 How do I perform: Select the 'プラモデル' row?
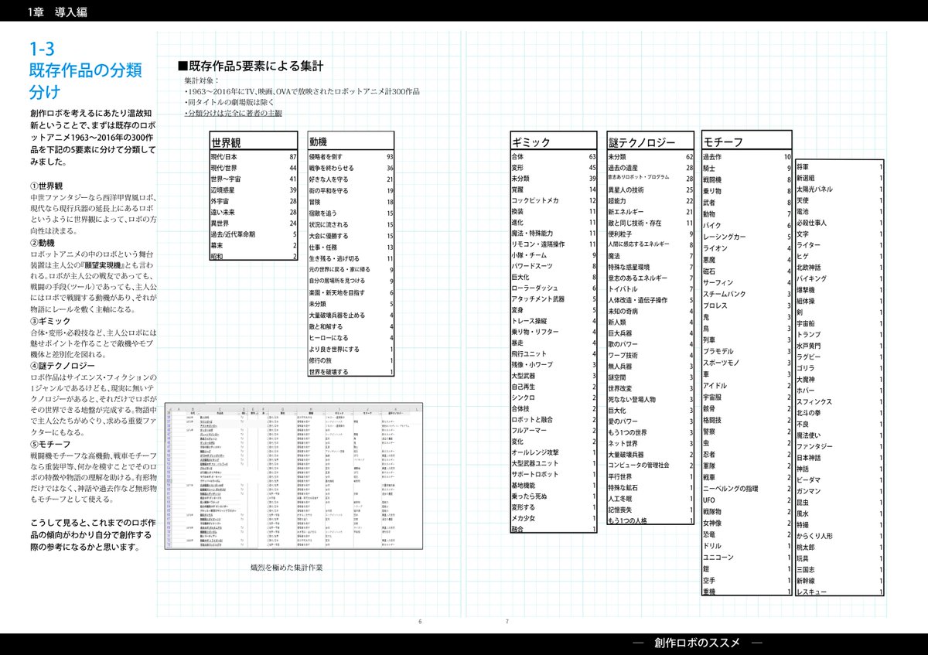(x=747, y=351)
